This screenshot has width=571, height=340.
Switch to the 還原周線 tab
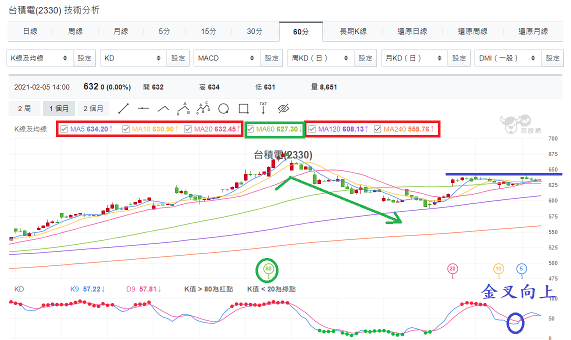pos(472,31)
